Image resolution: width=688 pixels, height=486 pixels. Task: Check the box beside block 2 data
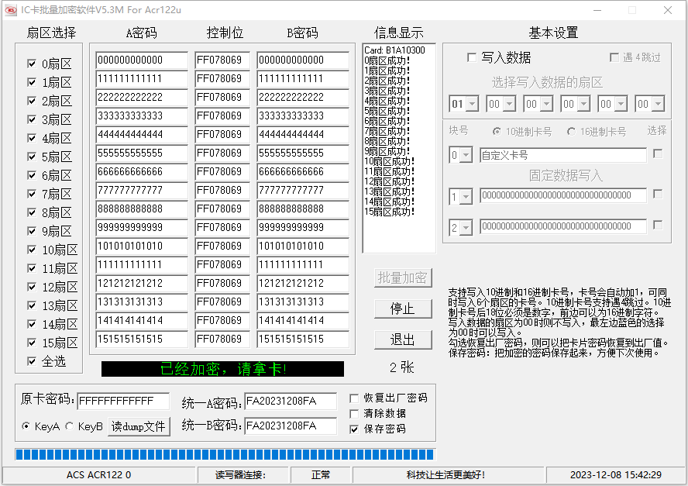tap(658, 226)
